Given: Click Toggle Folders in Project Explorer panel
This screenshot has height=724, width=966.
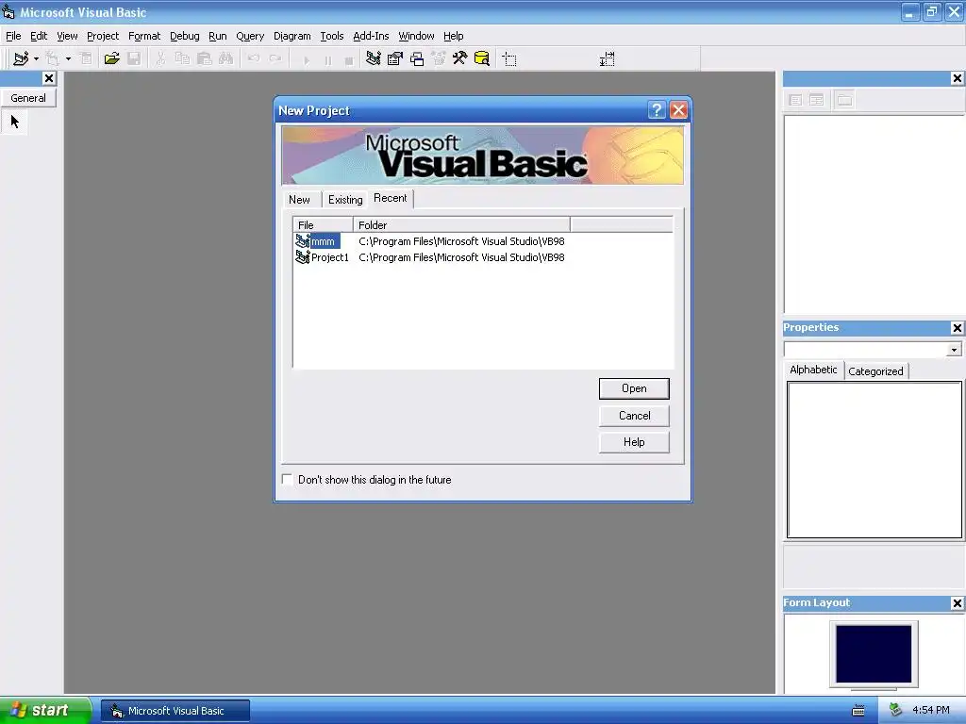Looking at the screenshot, I should point(844,100).
